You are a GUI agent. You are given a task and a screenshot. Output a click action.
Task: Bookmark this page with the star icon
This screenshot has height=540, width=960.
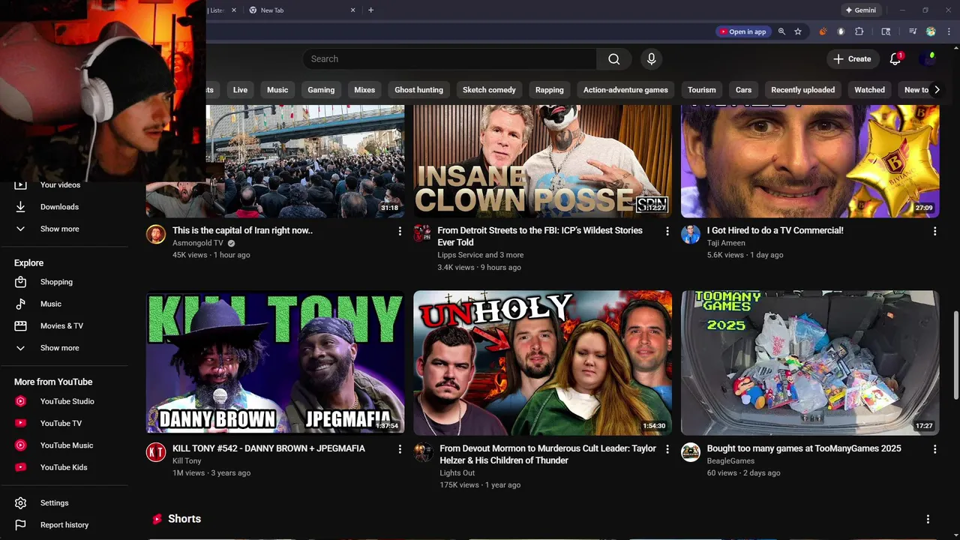coord(798,31)
